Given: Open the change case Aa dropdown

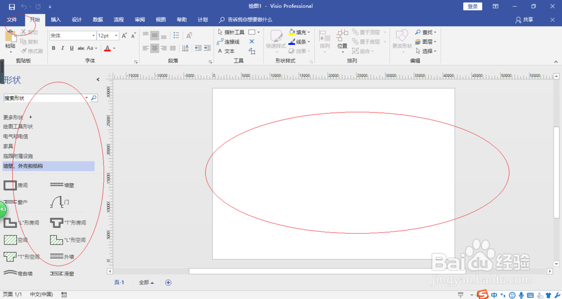Looking at the screenshot, I should pos(92,48).
